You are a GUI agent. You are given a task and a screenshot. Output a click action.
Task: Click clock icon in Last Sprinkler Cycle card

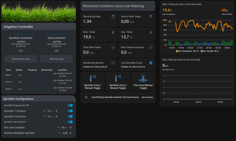[151, 63]
